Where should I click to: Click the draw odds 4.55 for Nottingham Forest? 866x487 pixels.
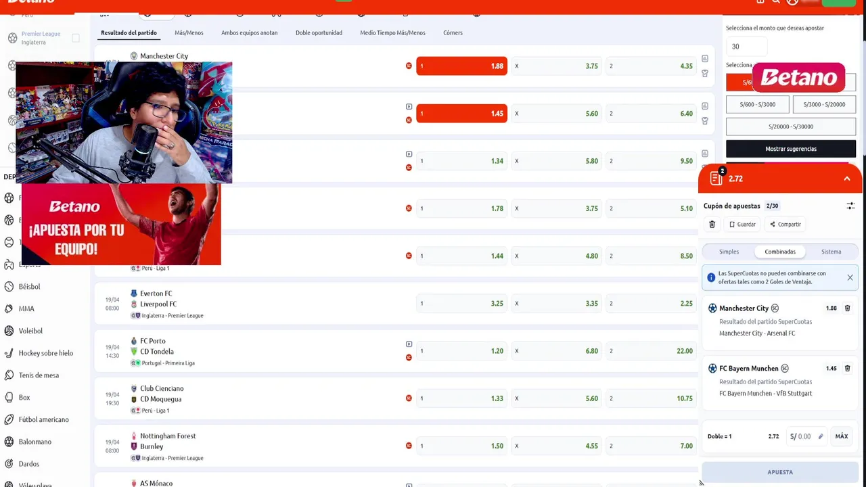point(556,446)
